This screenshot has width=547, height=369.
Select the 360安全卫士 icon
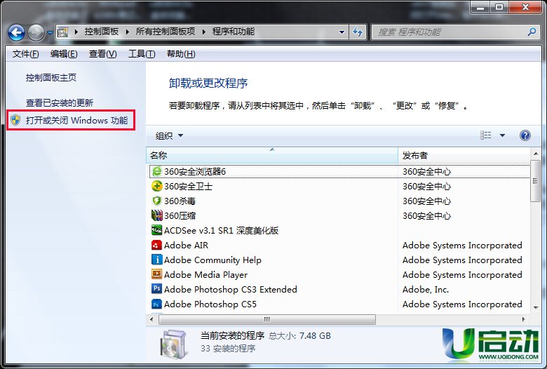(x=157, y=186)
